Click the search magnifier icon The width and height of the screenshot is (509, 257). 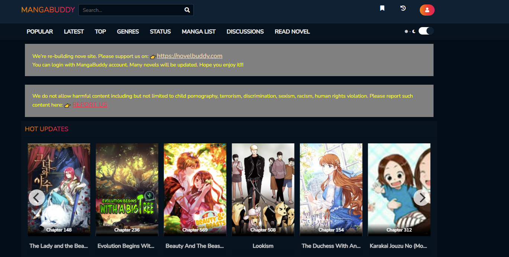coord(187,10)
